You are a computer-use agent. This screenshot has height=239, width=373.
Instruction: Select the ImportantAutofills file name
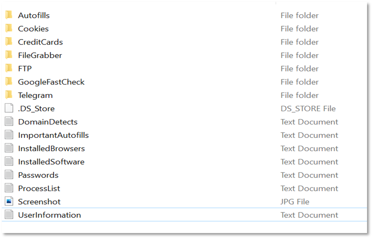53,135
